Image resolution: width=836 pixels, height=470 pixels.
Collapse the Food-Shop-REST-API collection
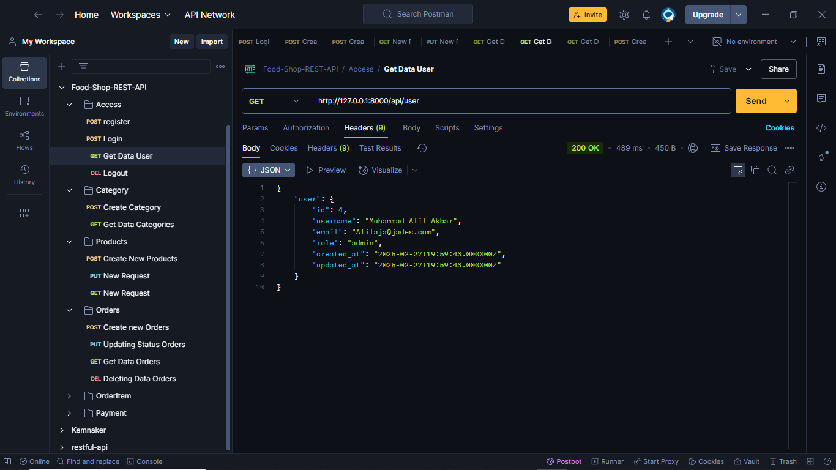coord(62,88)
